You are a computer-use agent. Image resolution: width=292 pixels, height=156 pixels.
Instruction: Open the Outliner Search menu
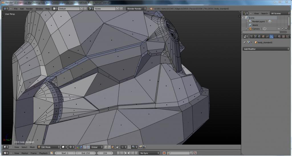264,14
